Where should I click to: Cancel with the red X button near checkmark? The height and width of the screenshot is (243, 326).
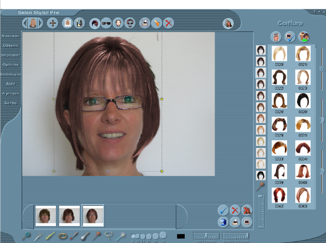(235, 210)
